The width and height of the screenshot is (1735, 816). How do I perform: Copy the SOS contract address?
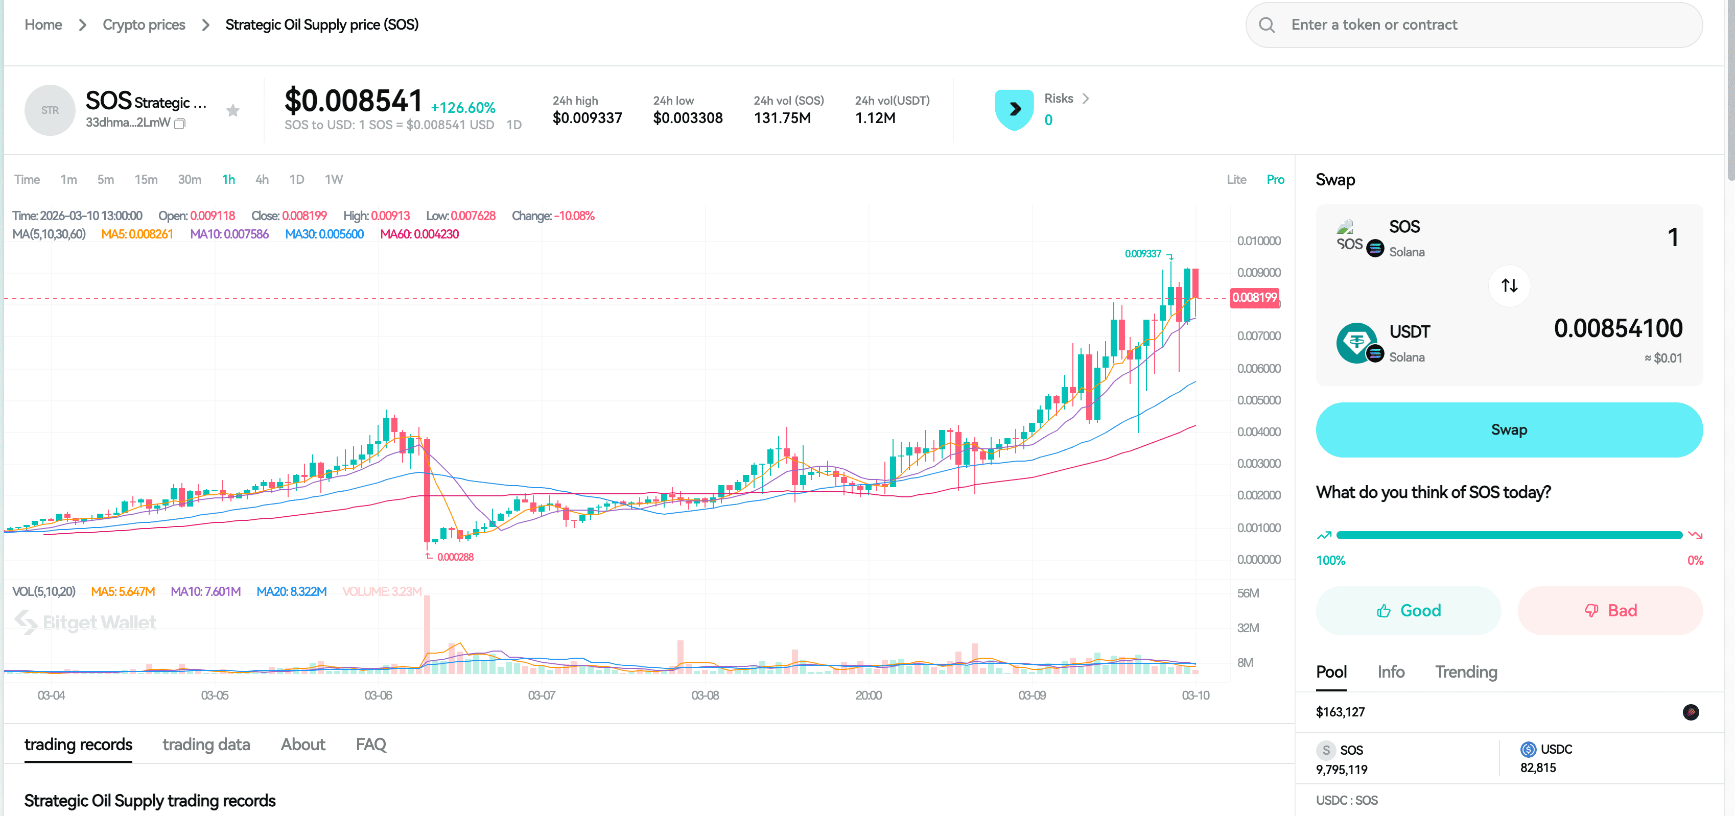coord(180,124)
